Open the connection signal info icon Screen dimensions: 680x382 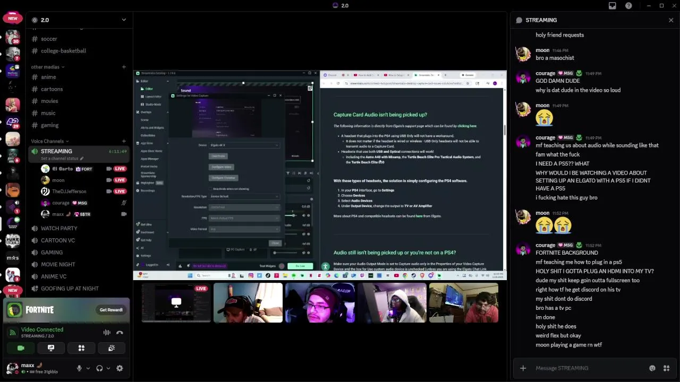pyautogui.click(x=13, y=333)
